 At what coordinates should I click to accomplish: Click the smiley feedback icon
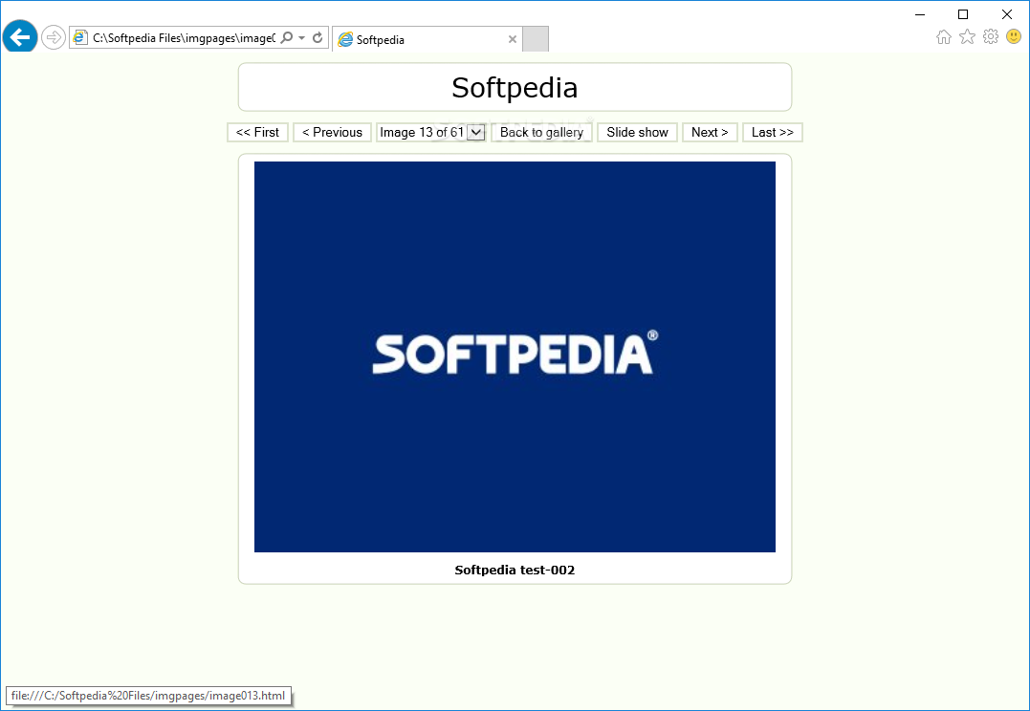(x=1014, y=36)
